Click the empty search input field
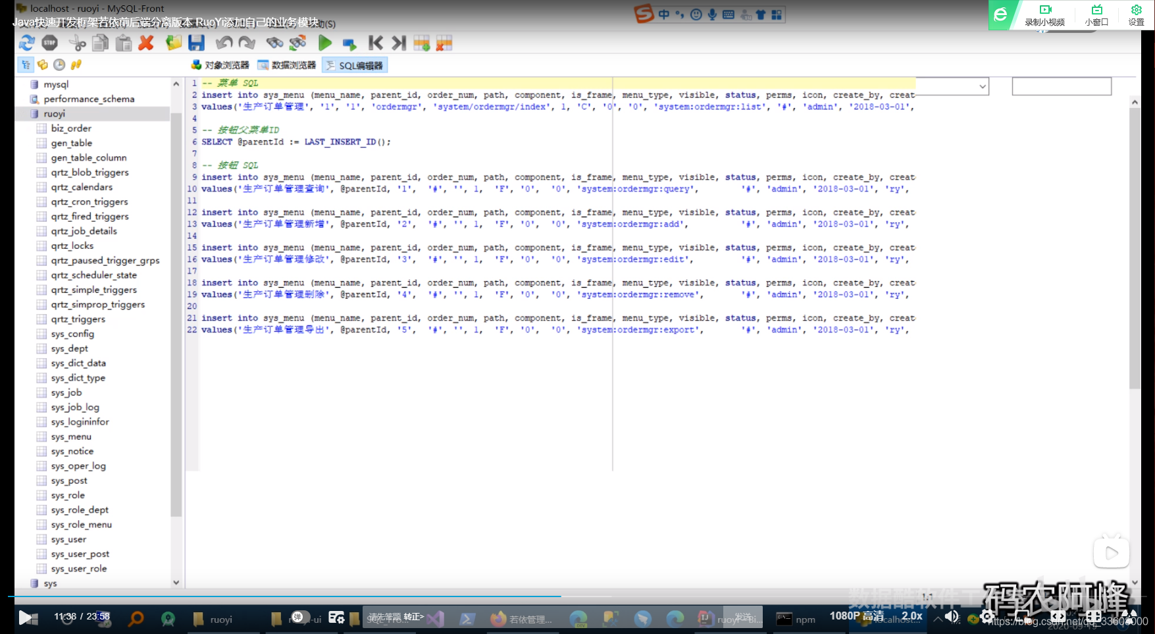Viewport: 1155px width, 634px height. point(1062,86)
